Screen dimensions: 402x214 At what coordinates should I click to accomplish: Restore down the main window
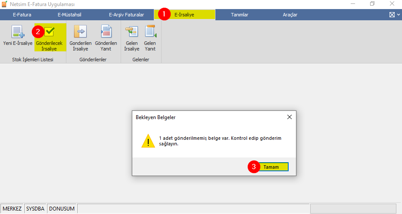pyautogui.click(x=372, y=3)
